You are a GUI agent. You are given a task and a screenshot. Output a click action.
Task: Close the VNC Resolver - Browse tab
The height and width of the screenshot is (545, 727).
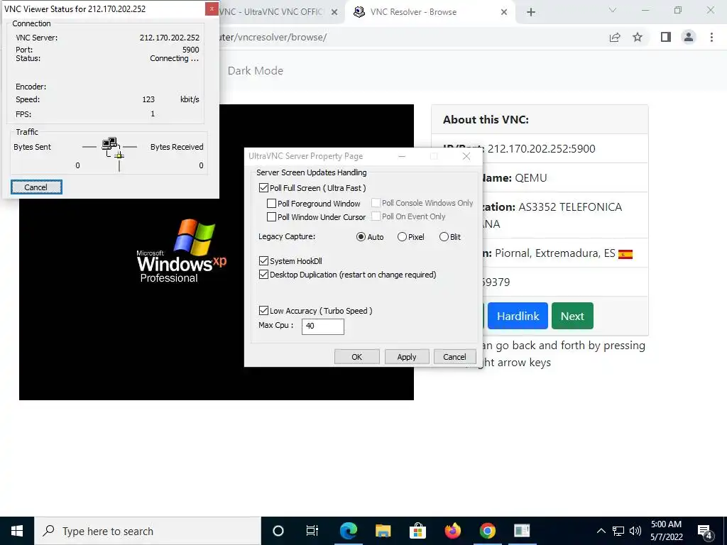click(x=504, y=12)
